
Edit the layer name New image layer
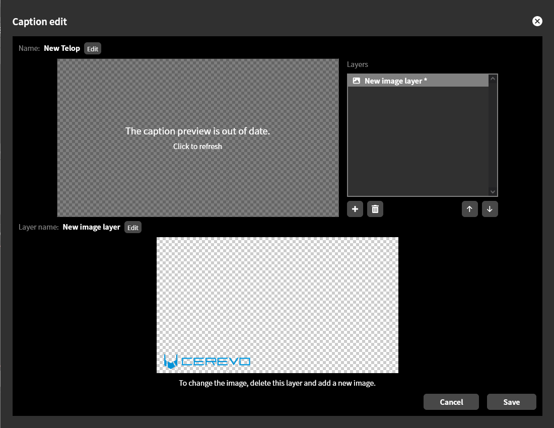[x=133, y=228]
